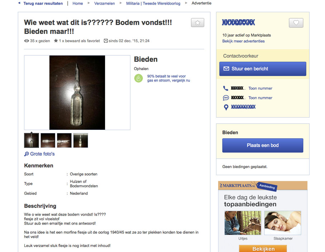Image resolution: width=325 pixels, height=252 pixels.
Task: Click the green energy comparison icon
Action: click(x=138, y=78)
